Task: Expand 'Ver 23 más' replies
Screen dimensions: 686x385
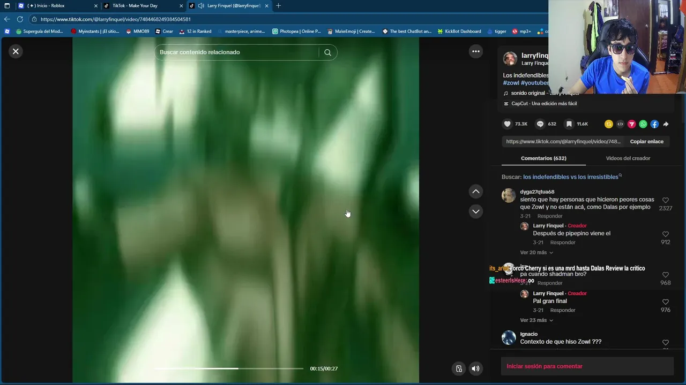Action: point(536,320)
